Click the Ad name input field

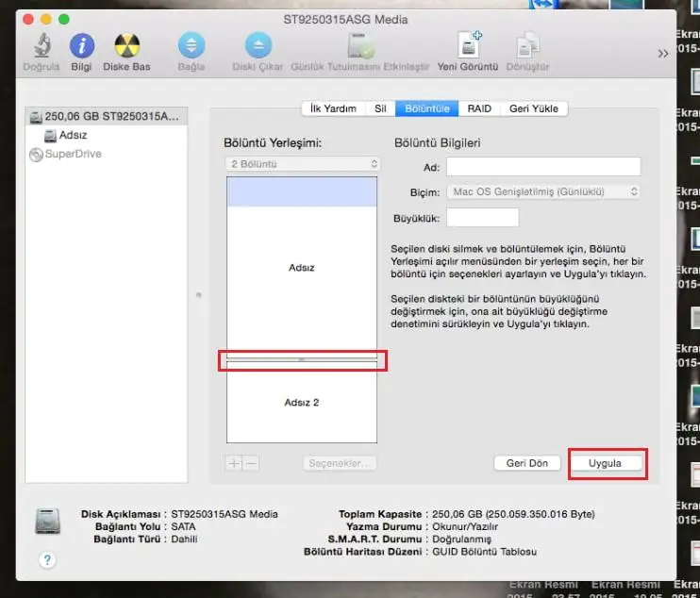542,167
